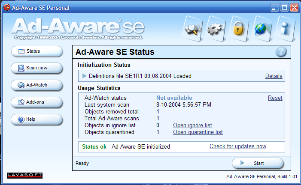Viewport: 301px width, 185px height.
Task: Minimize the Ad-Aware window
Action: (x=274, y=8)
